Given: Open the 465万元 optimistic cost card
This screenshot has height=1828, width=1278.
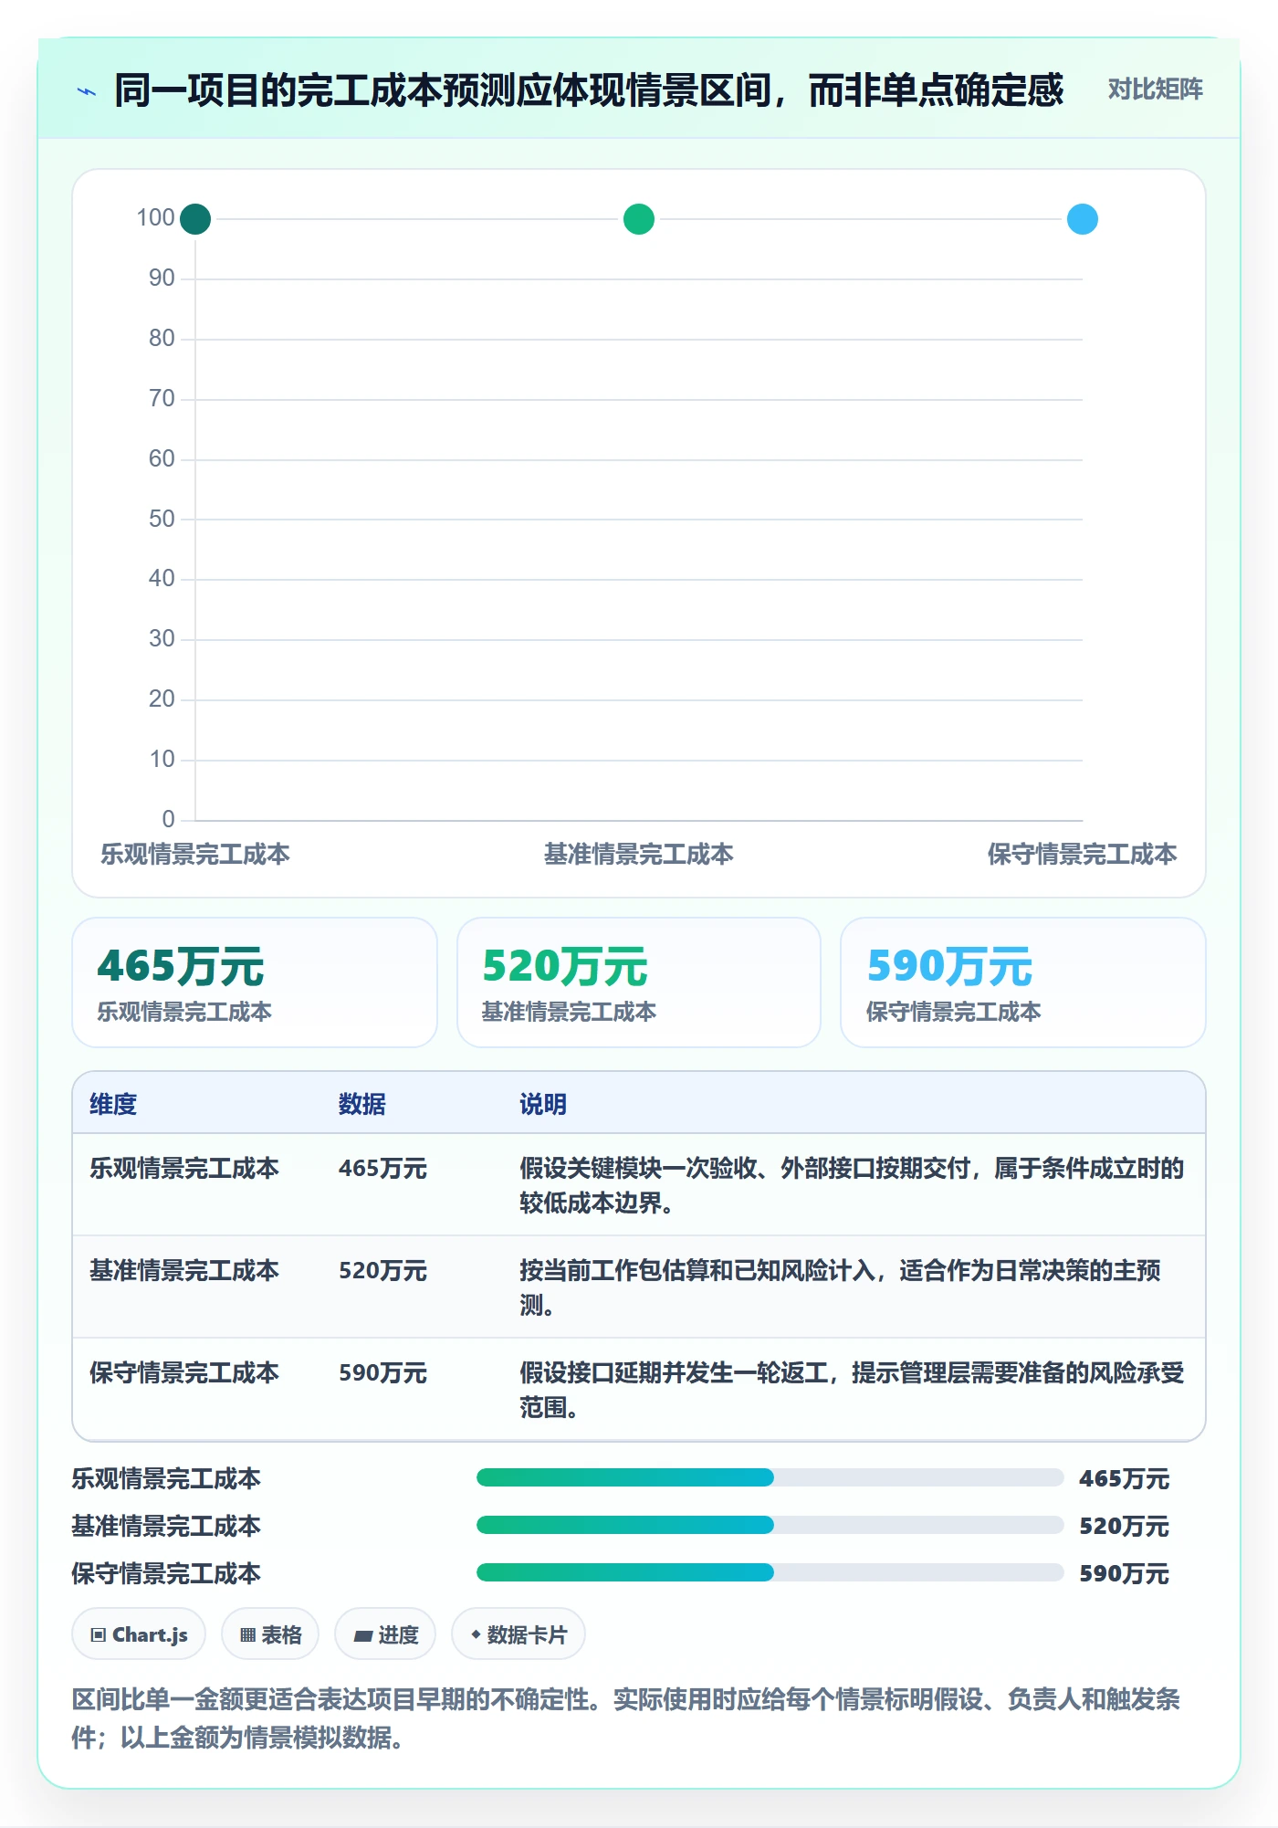Looking at the screenshot, I should pyautogui.click(x=255, y=982).
